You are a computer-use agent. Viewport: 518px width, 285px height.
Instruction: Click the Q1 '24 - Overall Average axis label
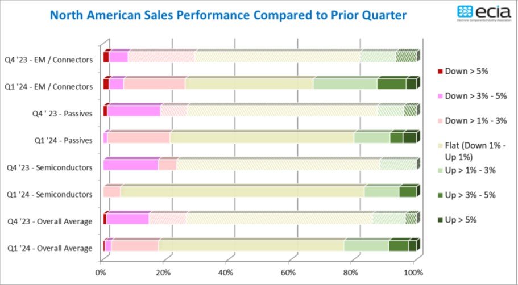[49, 249]
